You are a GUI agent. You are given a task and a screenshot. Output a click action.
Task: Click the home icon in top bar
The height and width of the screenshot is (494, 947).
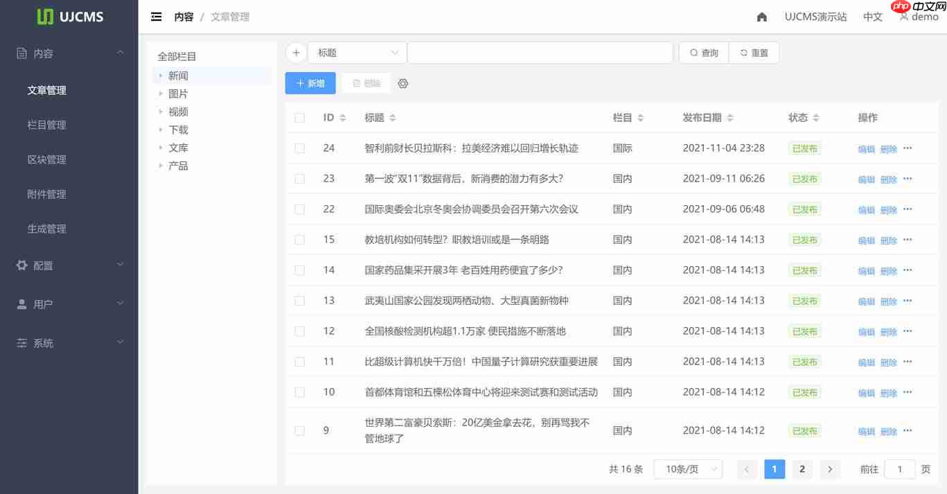761,16
